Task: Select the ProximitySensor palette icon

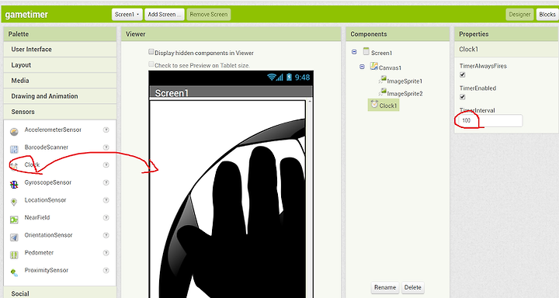Action: click(x=14, y=272)
